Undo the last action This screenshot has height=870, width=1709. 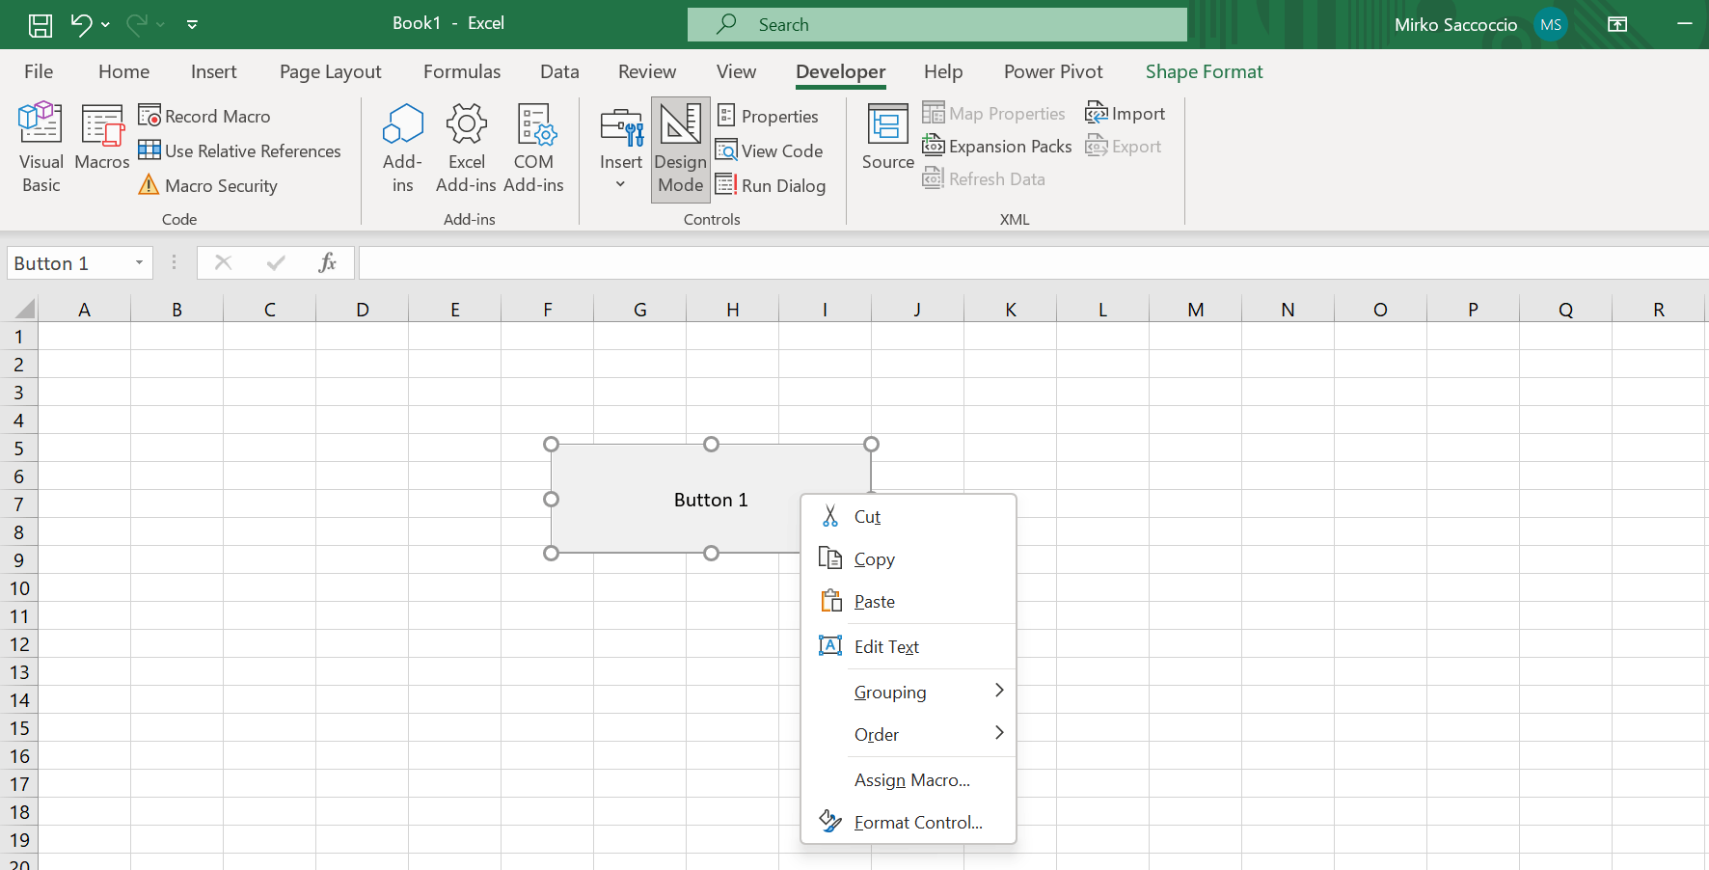click(81, 25)
